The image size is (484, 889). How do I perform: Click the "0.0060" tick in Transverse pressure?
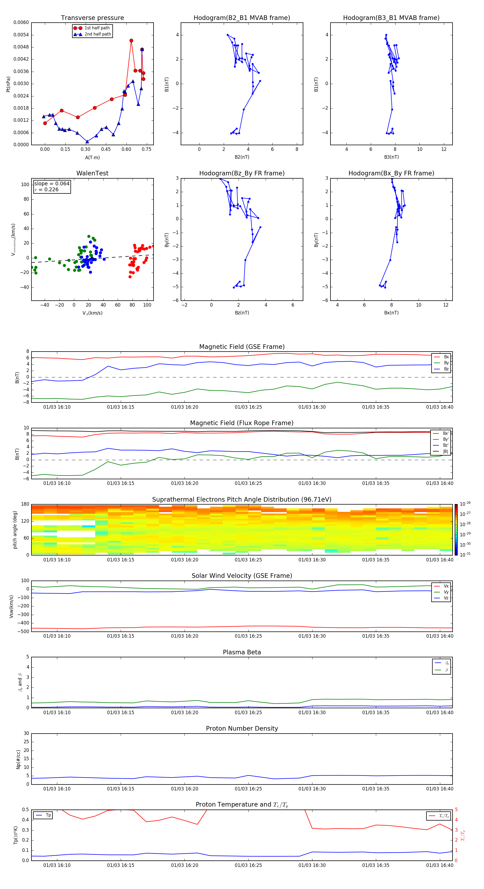click(21, 23)
